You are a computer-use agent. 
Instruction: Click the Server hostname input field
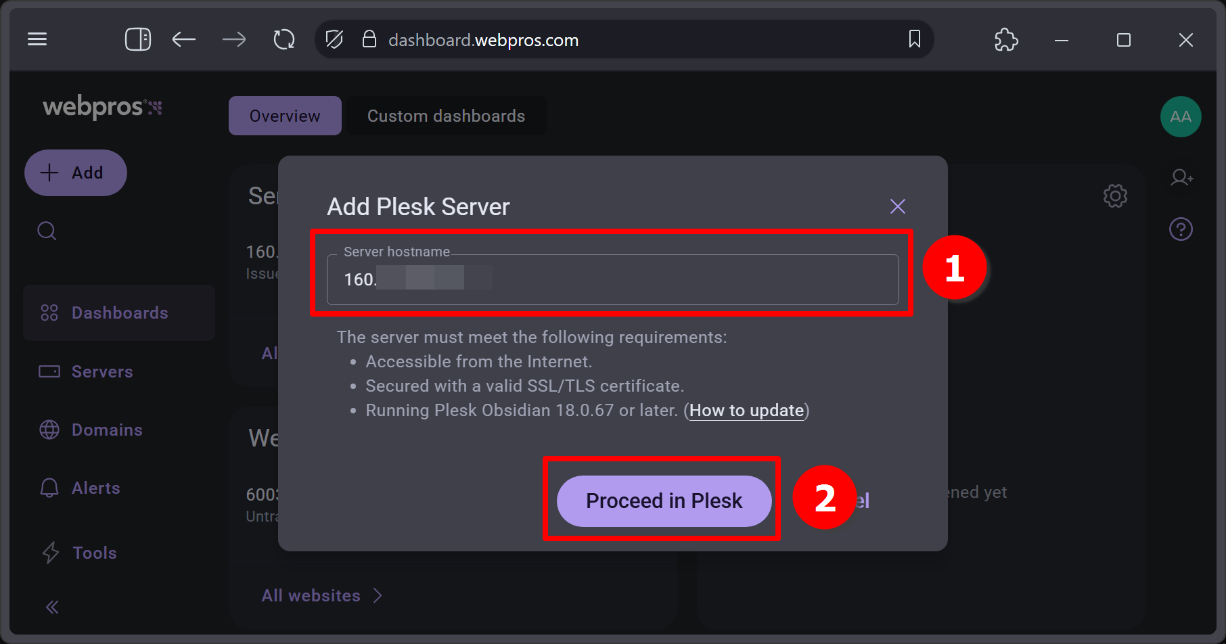[612, 279]
